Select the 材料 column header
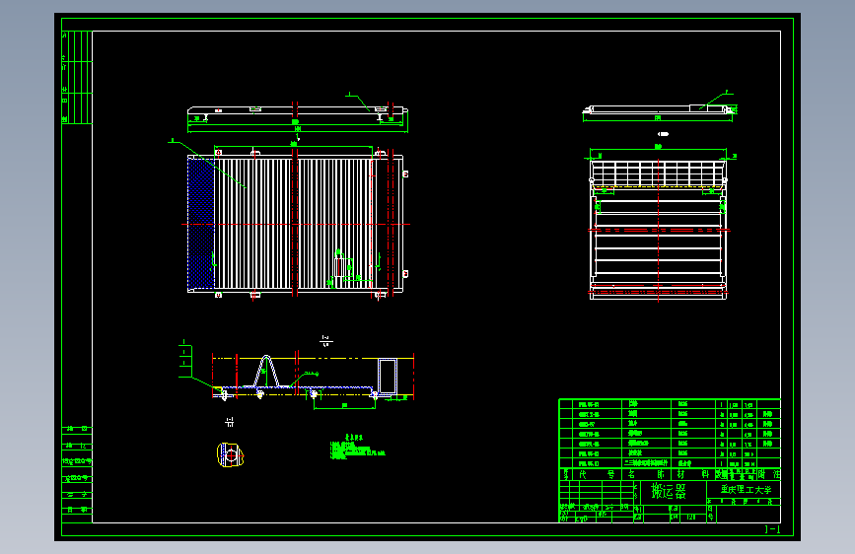Viewport: 855px width, 554px height. 692,474
